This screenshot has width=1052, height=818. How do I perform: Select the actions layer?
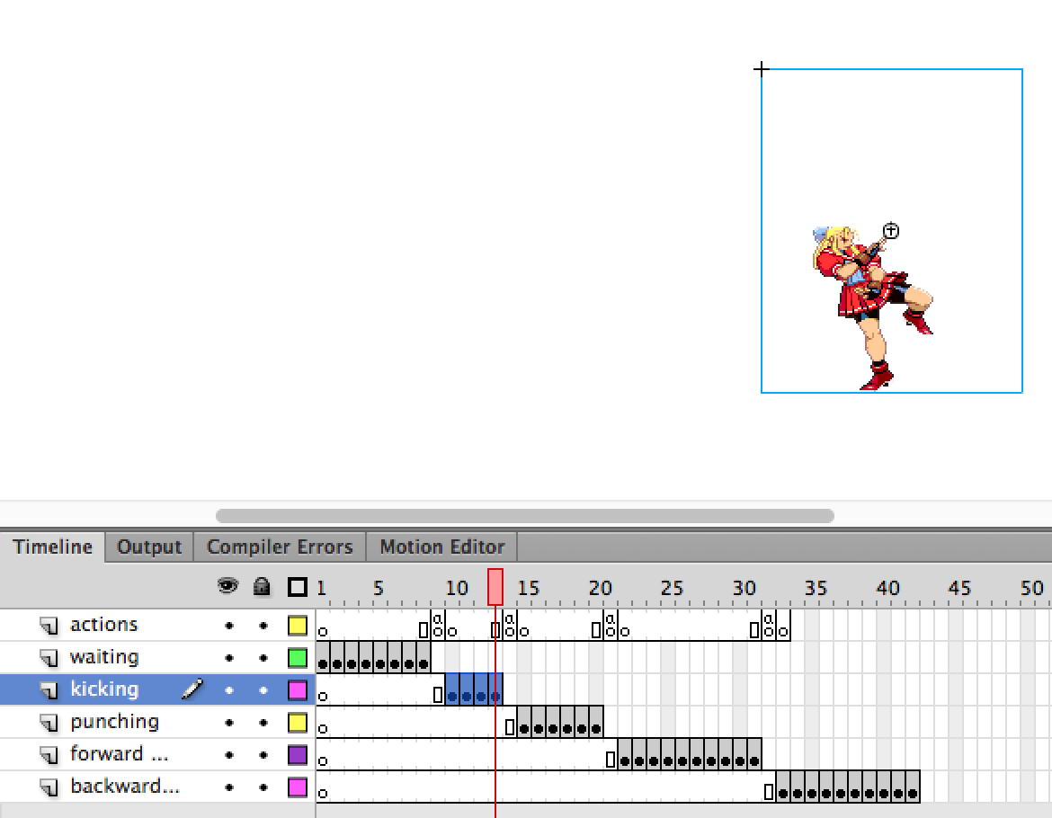pyautogui.click(x=104, y=625)
